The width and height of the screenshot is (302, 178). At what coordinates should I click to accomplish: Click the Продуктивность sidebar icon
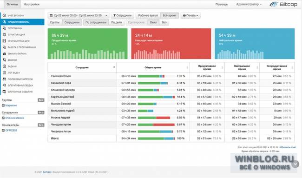tap(4, 22)
